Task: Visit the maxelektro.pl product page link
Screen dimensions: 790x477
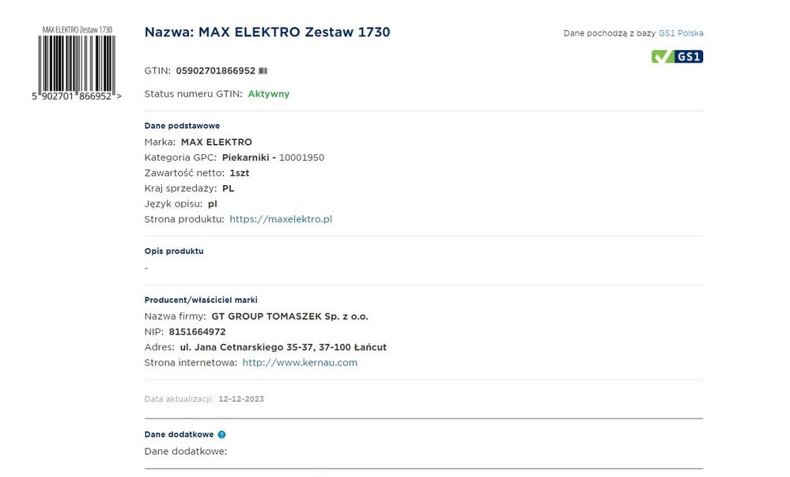Action: 281,219
